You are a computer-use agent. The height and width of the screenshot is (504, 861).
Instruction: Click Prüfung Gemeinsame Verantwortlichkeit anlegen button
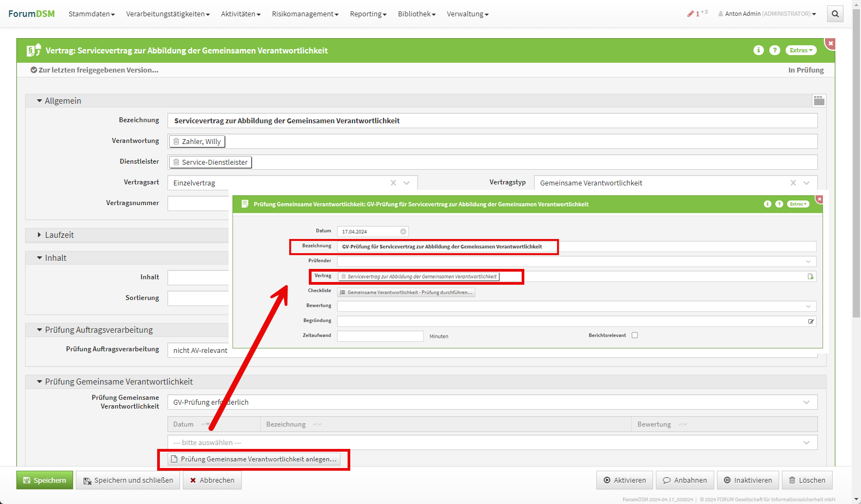point(254,459)
